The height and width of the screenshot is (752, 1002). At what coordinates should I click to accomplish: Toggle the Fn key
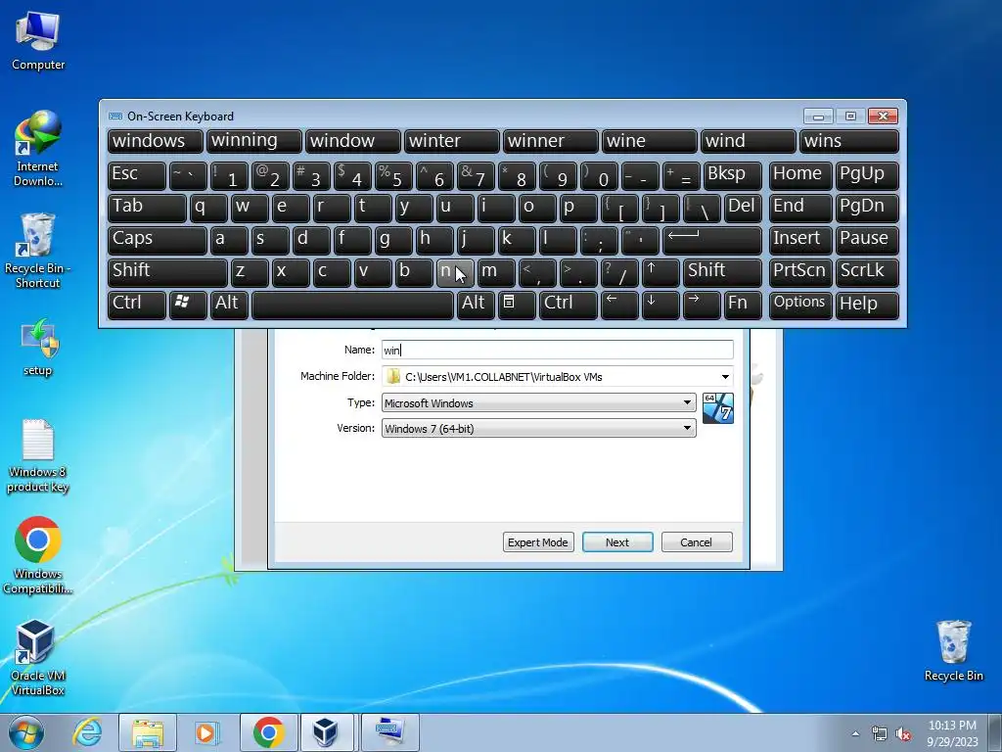(743, 305)
